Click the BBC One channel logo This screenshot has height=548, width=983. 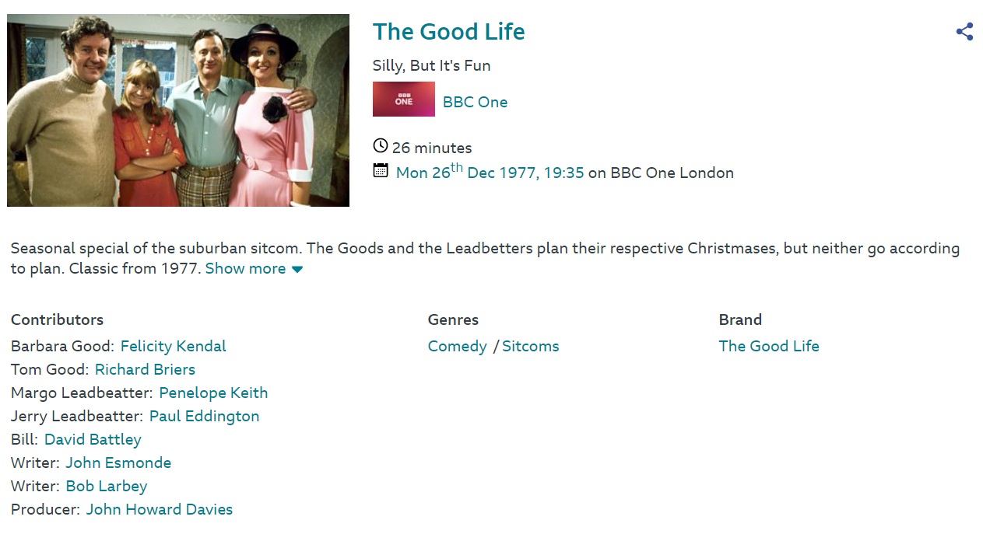[x=403, y=99]
